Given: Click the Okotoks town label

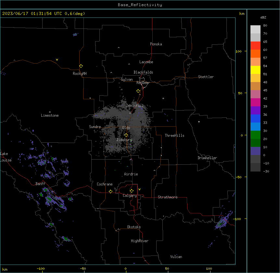Looking at the screenshot, I should pos(134,227).
